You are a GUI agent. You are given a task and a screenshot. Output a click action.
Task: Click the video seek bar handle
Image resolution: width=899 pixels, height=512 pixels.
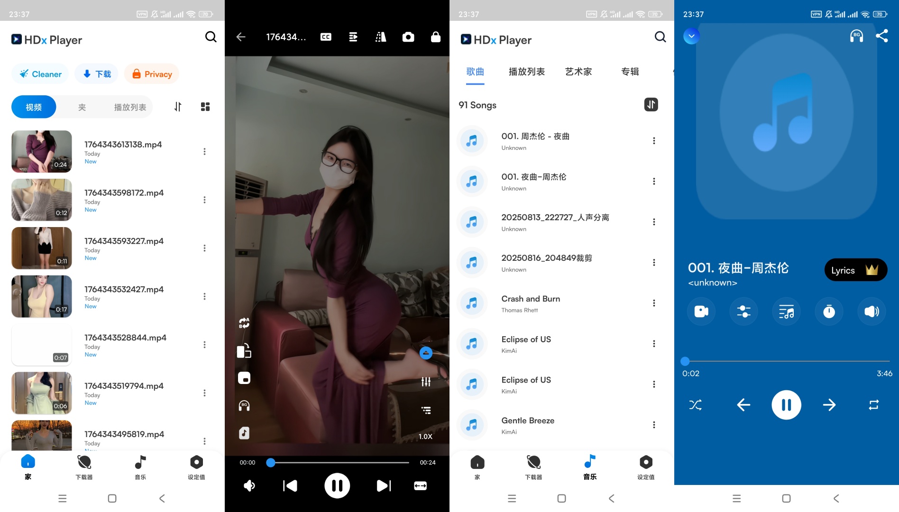pos(271,462)
